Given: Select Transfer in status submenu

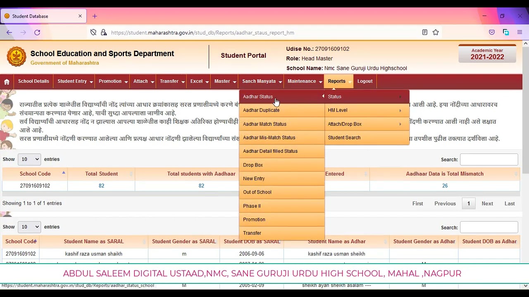Looking at the screenshot, I should tap(282, 233).
